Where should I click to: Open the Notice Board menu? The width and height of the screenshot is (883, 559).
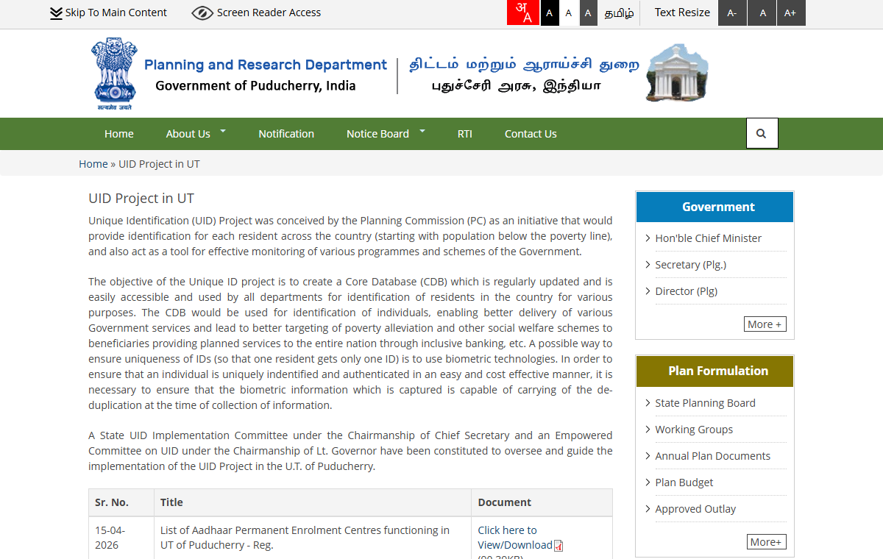pos(377,134)
